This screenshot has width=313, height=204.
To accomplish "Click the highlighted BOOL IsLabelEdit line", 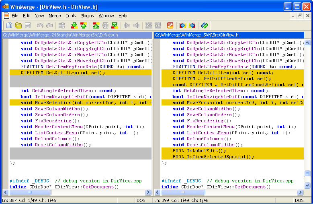I will (200, 151).
